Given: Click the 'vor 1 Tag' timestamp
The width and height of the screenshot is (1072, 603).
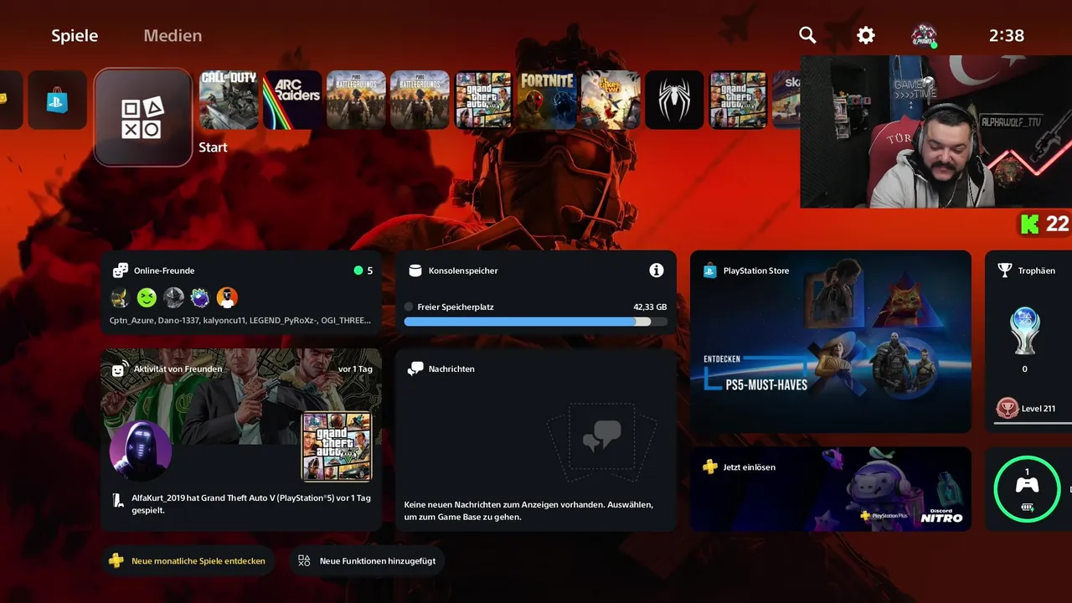Looking at the screenshot, I should (355, 368).
